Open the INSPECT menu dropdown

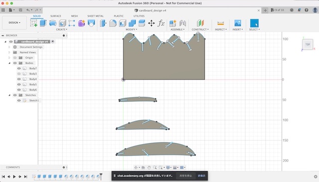pos(220,29)
